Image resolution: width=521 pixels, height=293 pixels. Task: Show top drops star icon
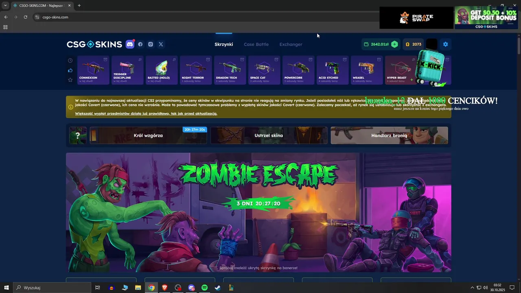click(x=70, y=80)
